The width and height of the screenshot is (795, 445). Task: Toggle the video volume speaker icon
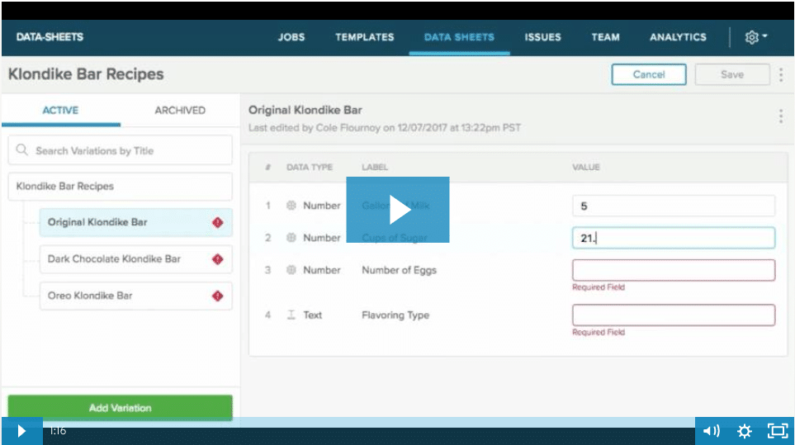pyautogui.click(x=711, y=431)
